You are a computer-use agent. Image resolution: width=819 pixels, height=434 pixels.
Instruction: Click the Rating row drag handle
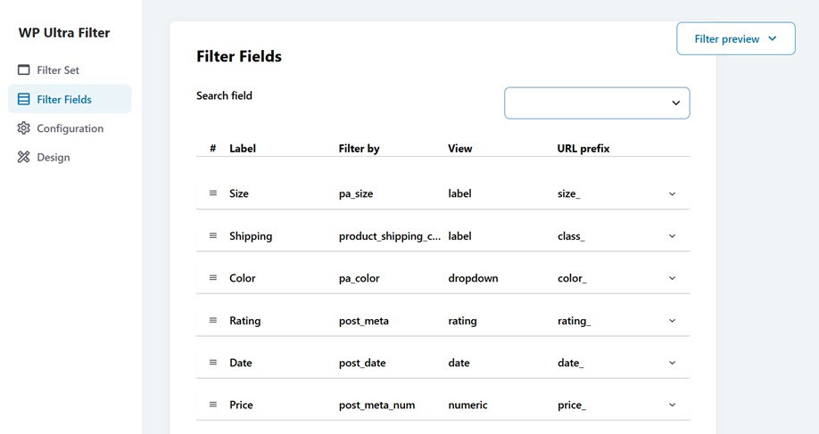click(x=213, y=321)
